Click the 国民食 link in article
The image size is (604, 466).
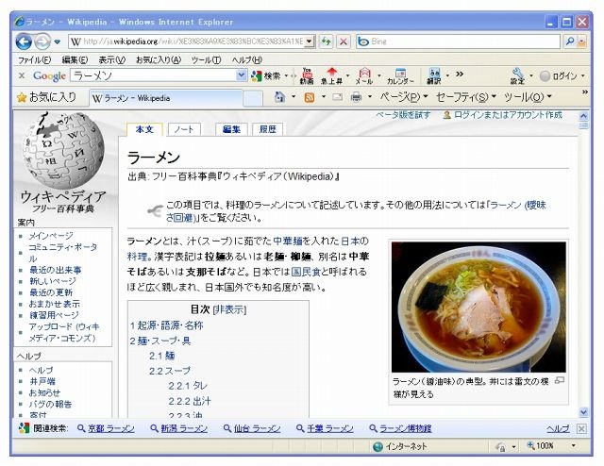click(306, 272)
